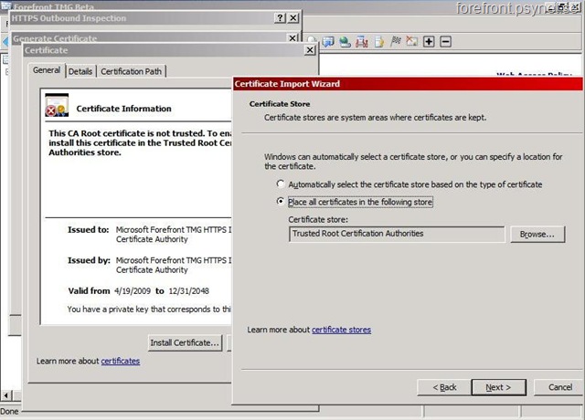Click the minus collapse icon in toolbar

pyautogui.click(x=445, y=42)
